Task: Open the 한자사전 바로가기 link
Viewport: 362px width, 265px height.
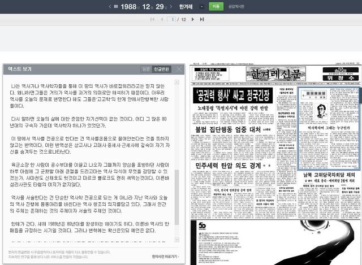Action: [x=165, y=257]
